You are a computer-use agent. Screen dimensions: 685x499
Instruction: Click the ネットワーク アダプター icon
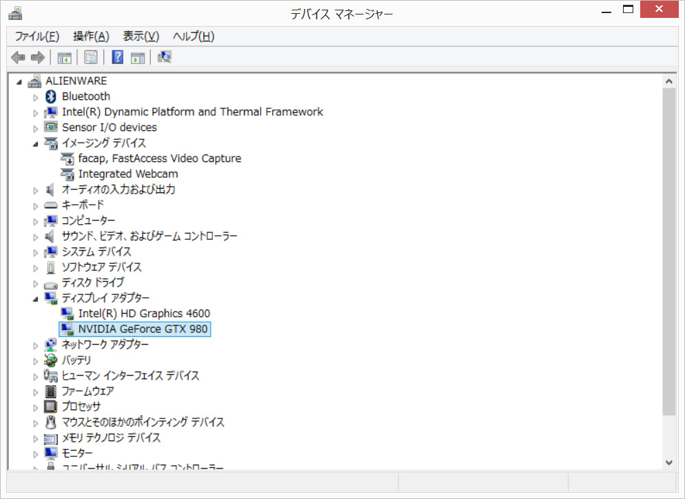51,345
